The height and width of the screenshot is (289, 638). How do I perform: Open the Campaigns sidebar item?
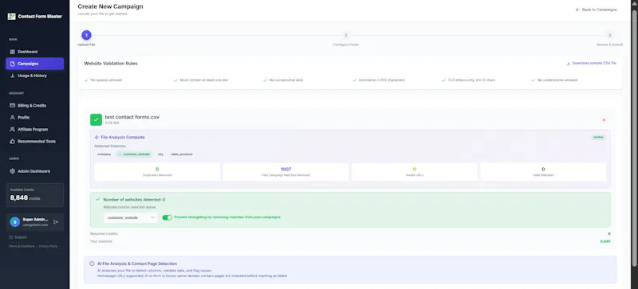coord(34,64)
